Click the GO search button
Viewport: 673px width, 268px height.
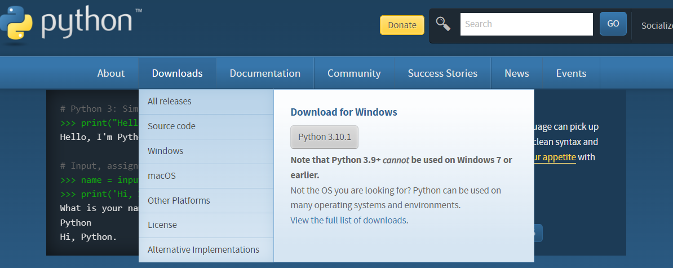pyautogui.click(x=613, y=24)
